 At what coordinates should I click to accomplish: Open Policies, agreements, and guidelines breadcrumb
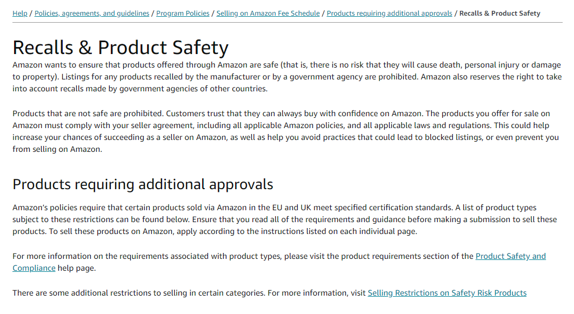click(92, 14)
